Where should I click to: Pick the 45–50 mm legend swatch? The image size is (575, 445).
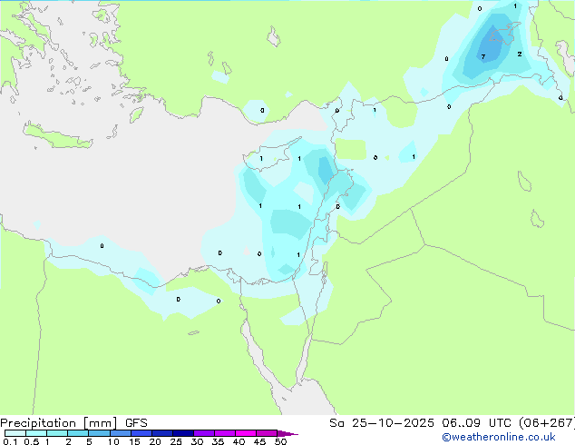coord(267,433)
